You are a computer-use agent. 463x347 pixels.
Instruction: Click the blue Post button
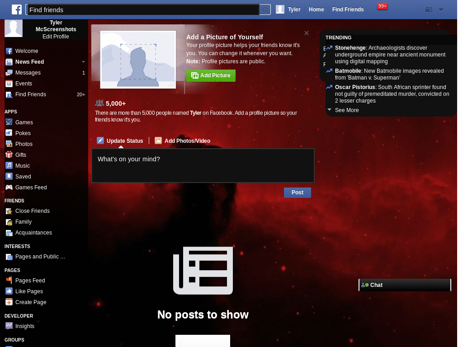pos(298,192)
